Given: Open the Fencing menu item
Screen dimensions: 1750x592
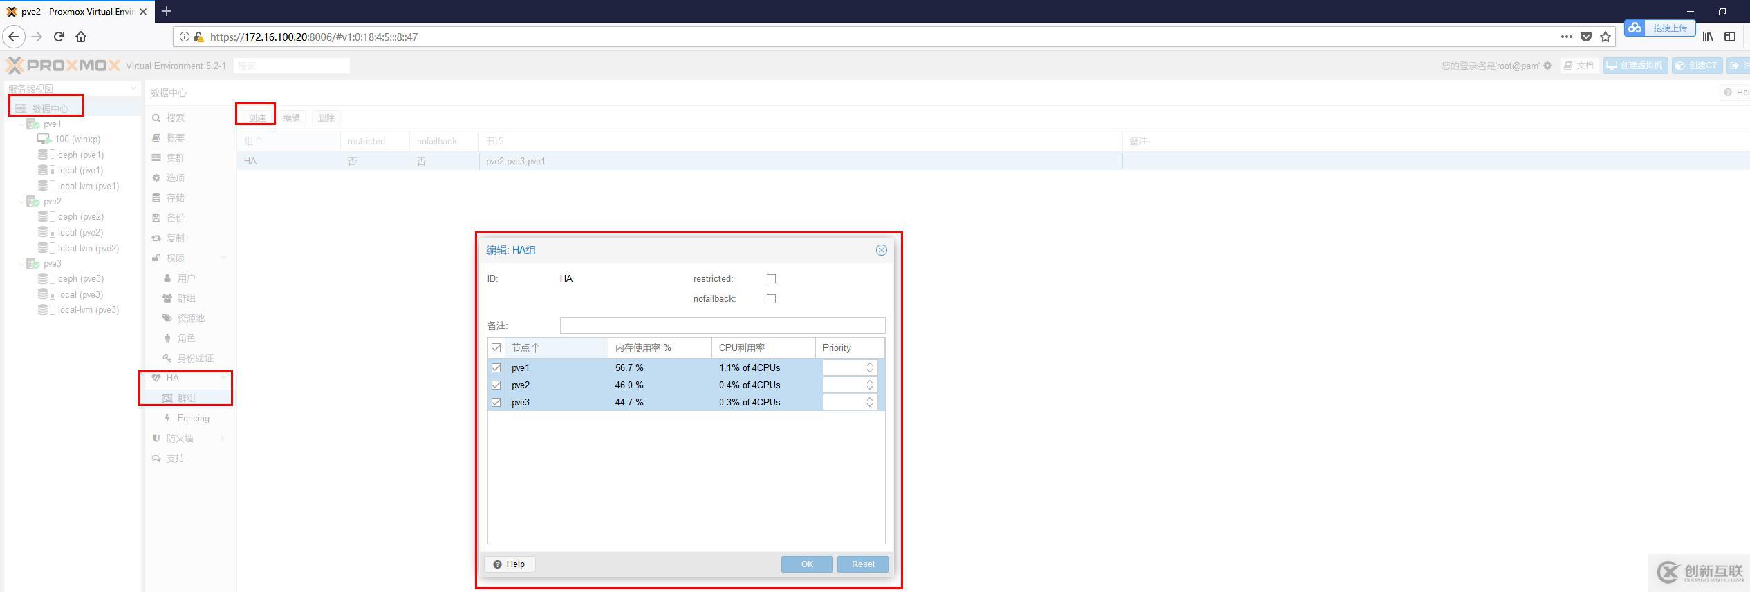Looking at the screenshot, I should (x=193, y=419).
